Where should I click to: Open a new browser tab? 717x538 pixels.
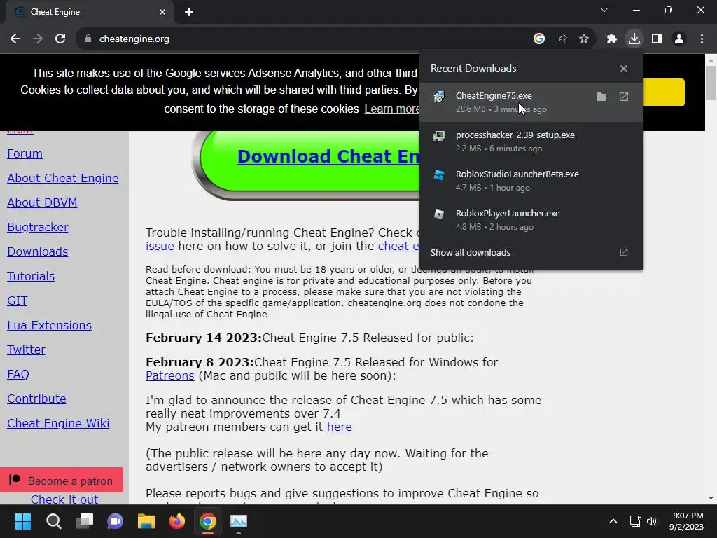(189, 12)
